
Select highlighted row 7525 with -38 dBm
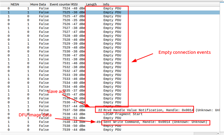click(110, 12)
